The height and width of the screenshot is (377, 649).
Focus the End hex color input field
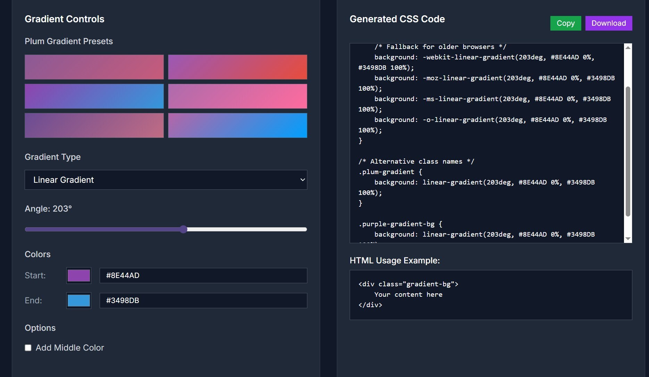click(203, 301)
